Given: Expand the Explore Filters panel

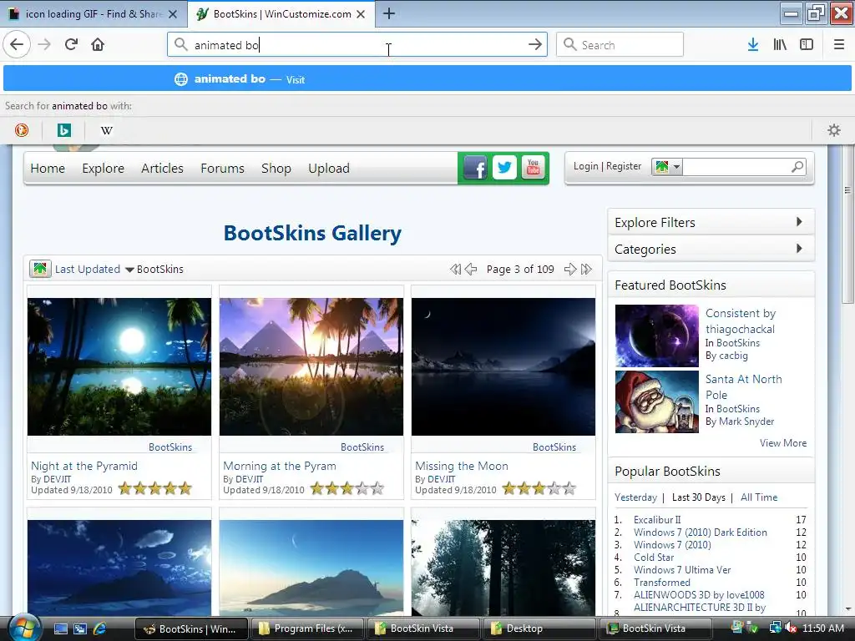Looking at the screenshot, I should (x=711, y=222).
